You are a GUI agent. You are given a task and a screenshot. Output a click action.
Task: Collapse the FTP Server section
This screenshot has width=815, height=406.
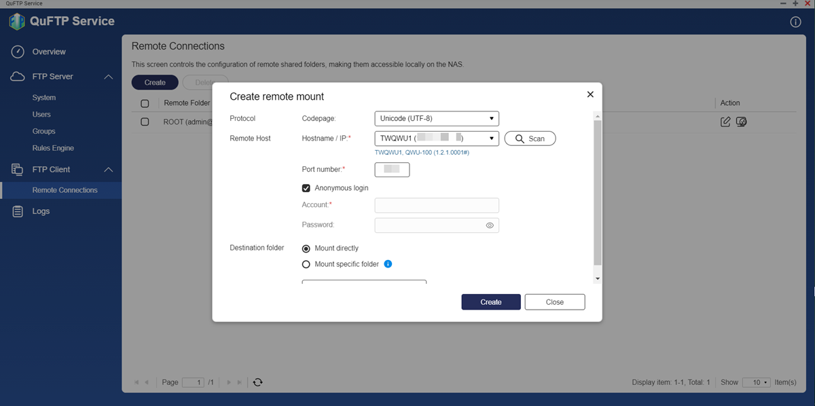coord(108,77)
